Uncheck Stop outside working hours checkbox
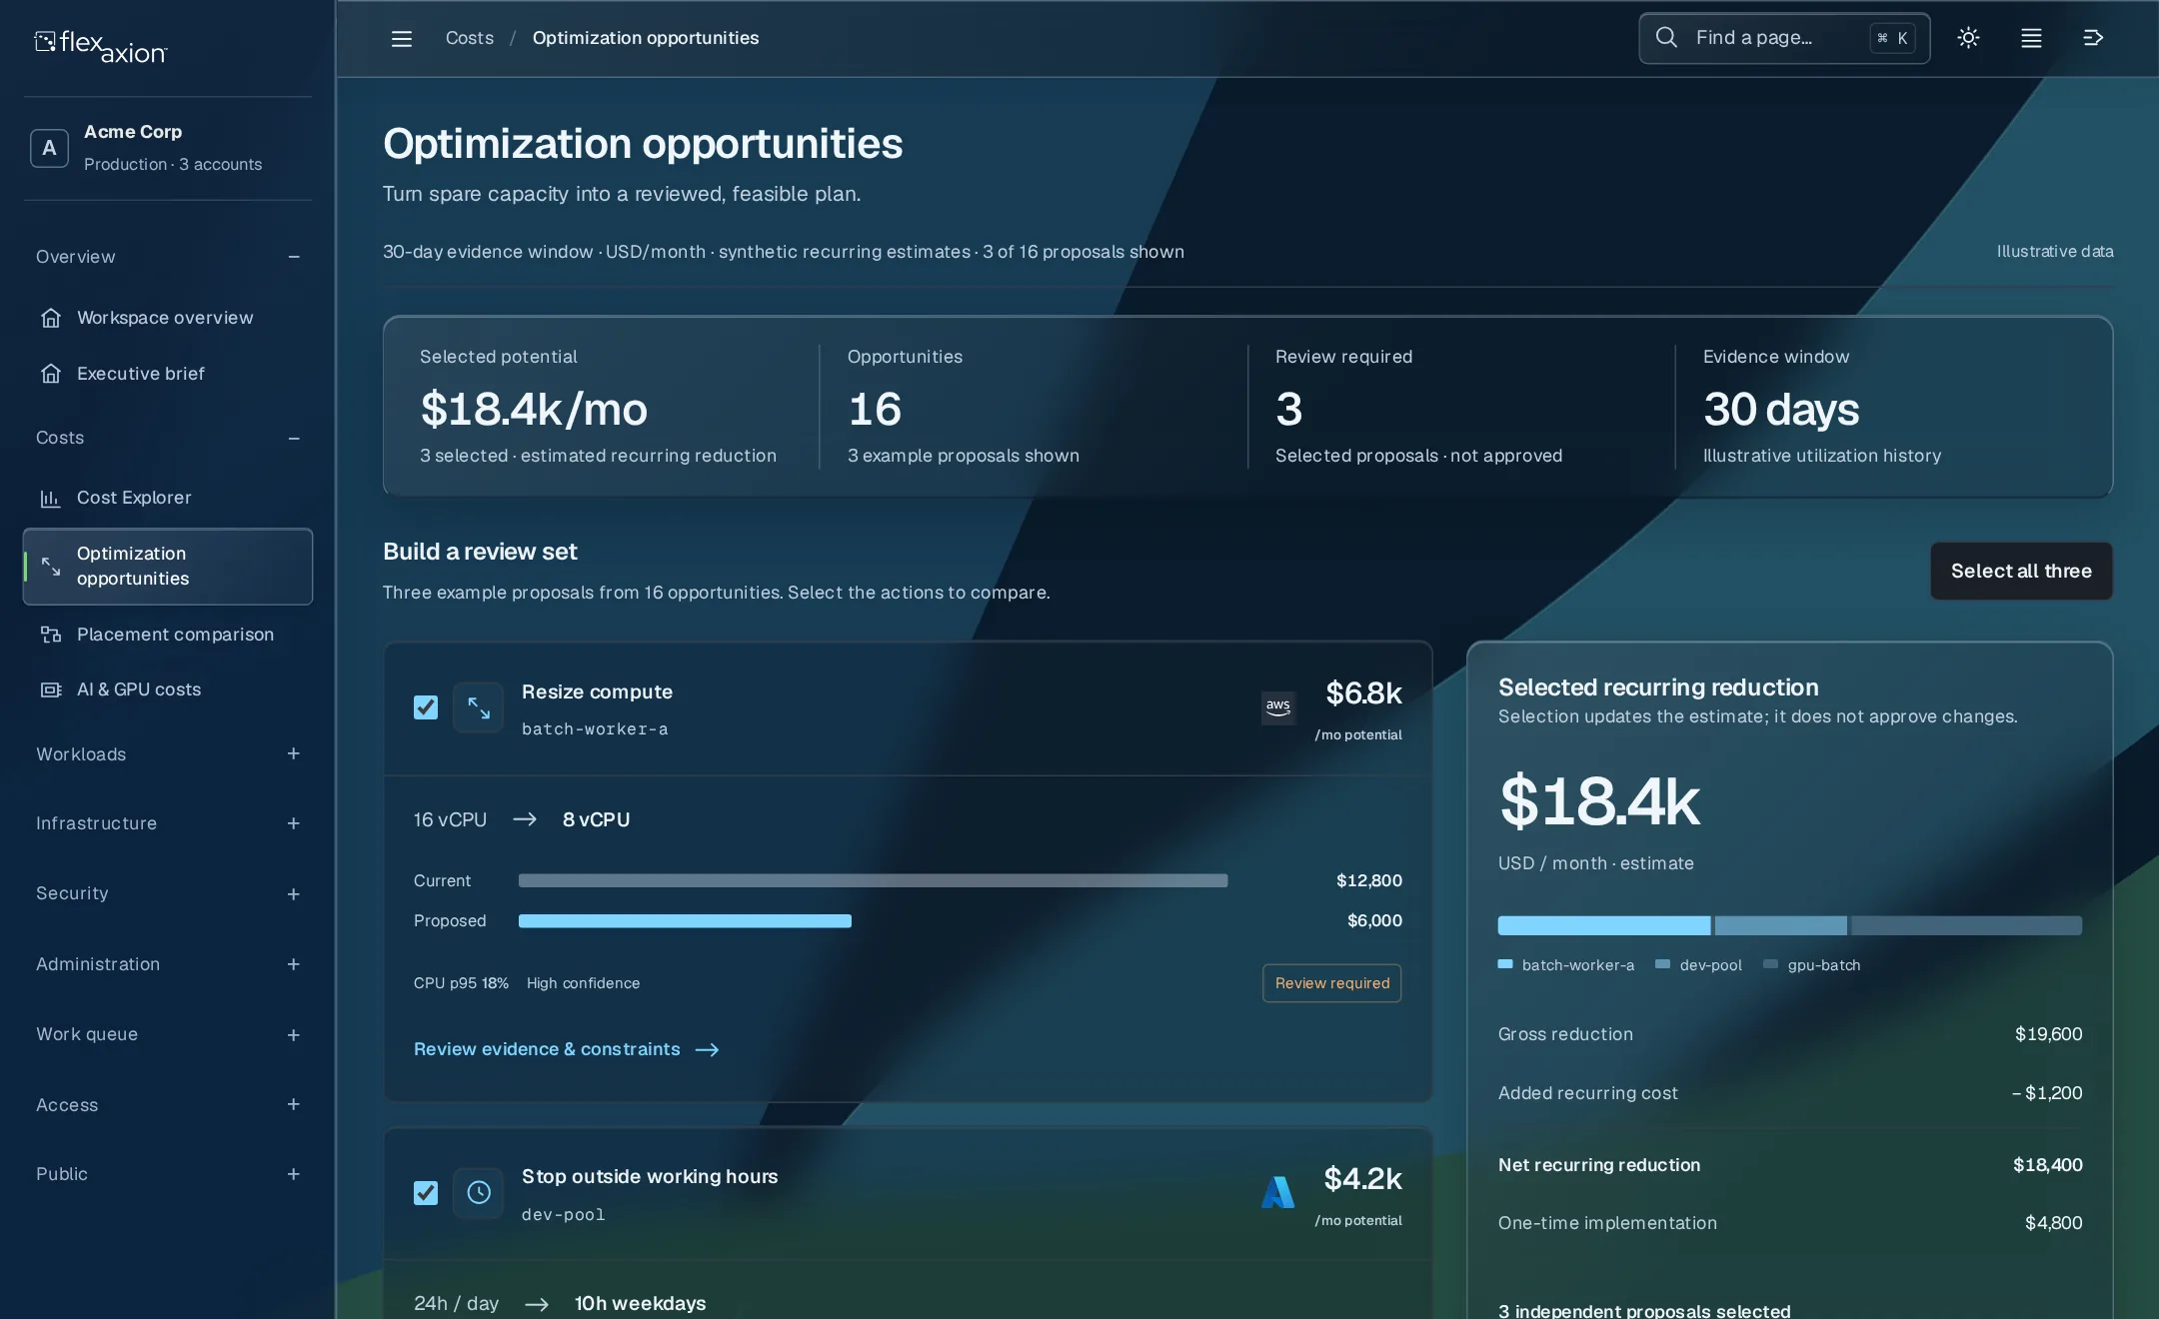2159x1319 pixels. pos(426,1192)
